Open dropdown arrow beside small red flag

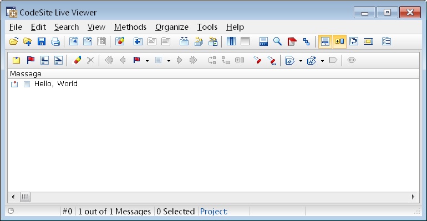(147, 61)
